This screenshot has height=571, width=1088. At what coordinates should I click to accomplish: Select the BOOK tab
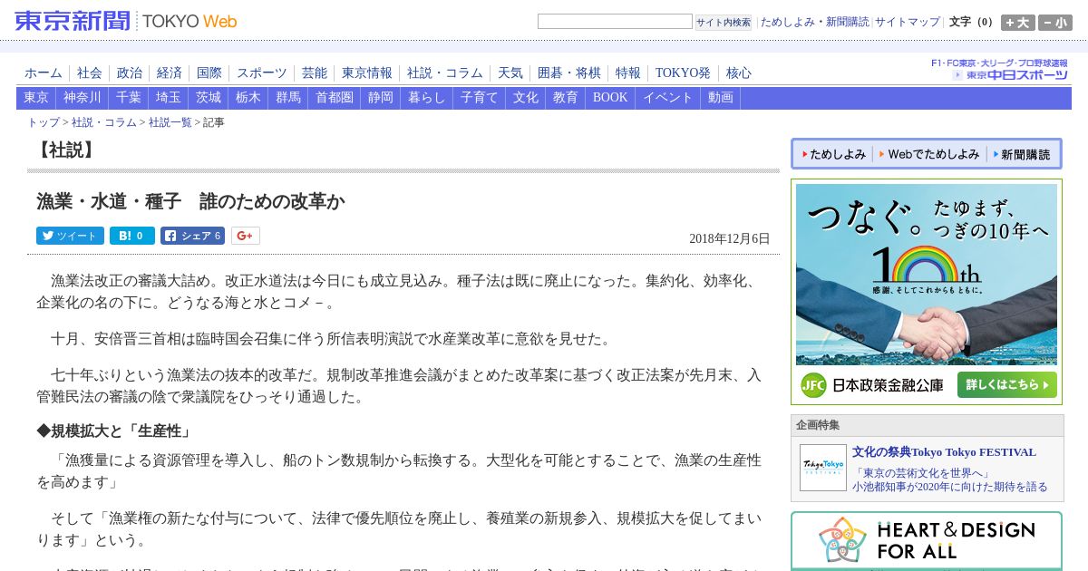(x=610, y=98)
